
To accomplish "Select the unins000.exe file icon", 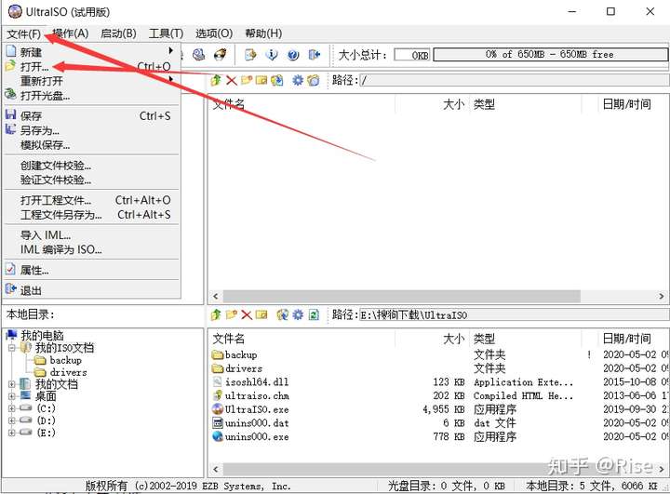I will click(218, 436).
